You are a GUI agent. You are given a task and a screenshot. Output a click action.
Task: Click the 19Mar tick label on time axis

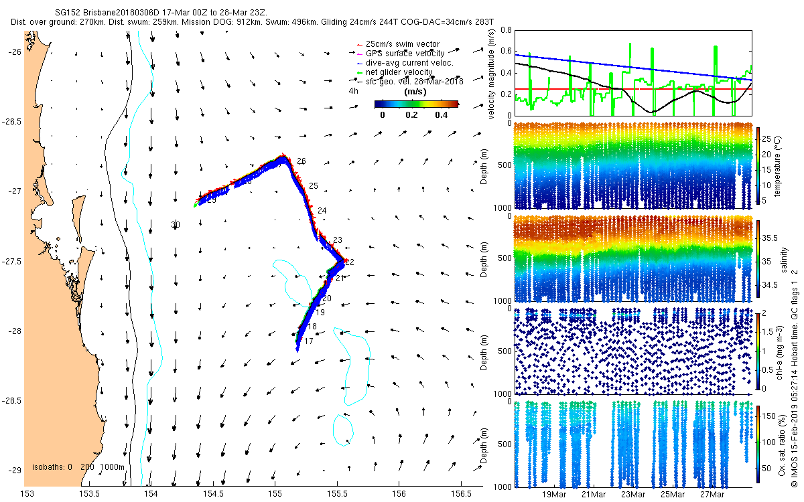[555, 495]
